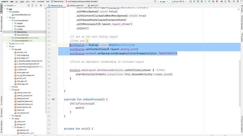Open layout_drawer.xml layout file

(23, 107)
